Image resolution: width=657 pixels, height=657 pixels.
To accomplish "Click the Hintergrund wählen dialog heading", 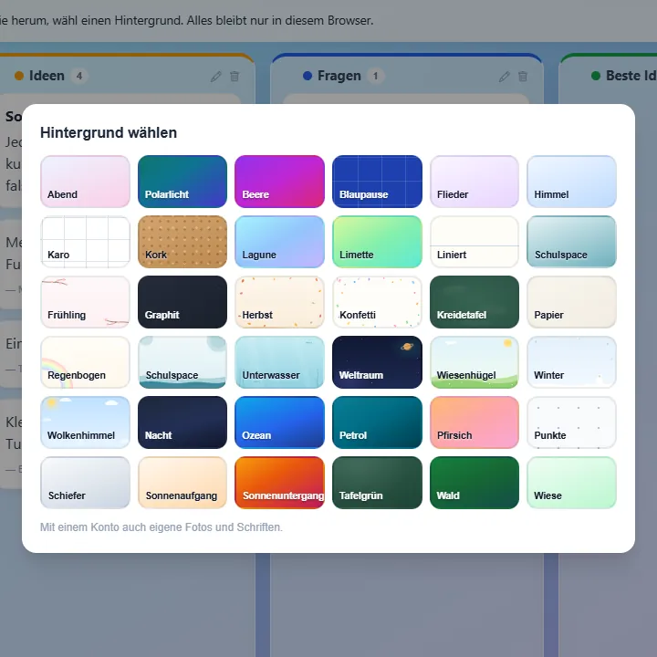I will point(109,133).
